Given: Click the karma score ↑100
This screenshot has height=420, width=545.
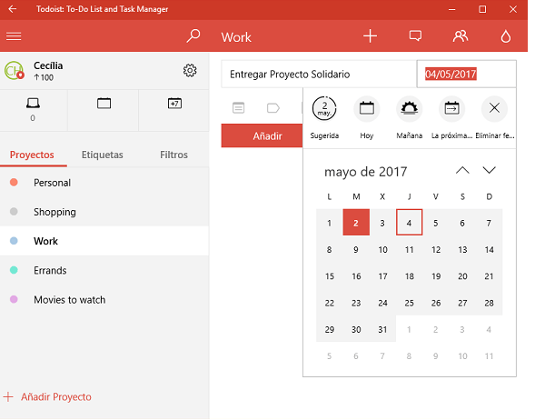Looking at the screenshot, I should coord(44,77).
